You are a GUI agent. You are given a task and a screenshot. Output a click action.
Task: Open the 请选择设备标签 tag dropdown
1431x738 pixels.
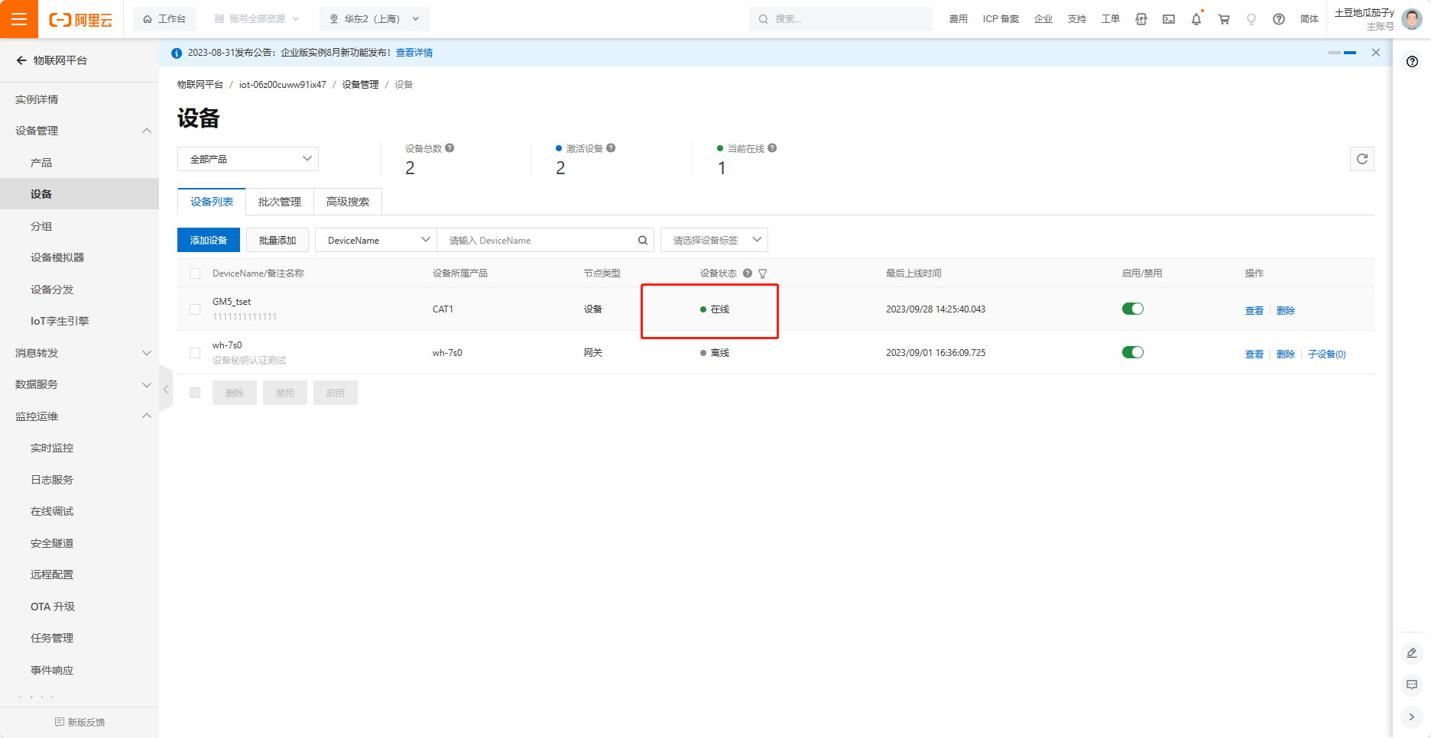(714, 240)
